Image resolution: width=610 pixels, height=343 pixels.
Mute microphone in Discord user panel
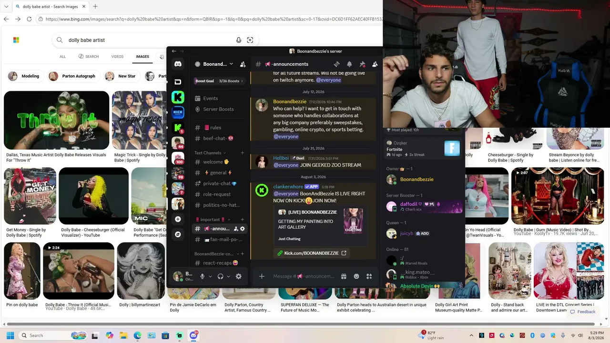pyautogui.click(x=203, y=276)
